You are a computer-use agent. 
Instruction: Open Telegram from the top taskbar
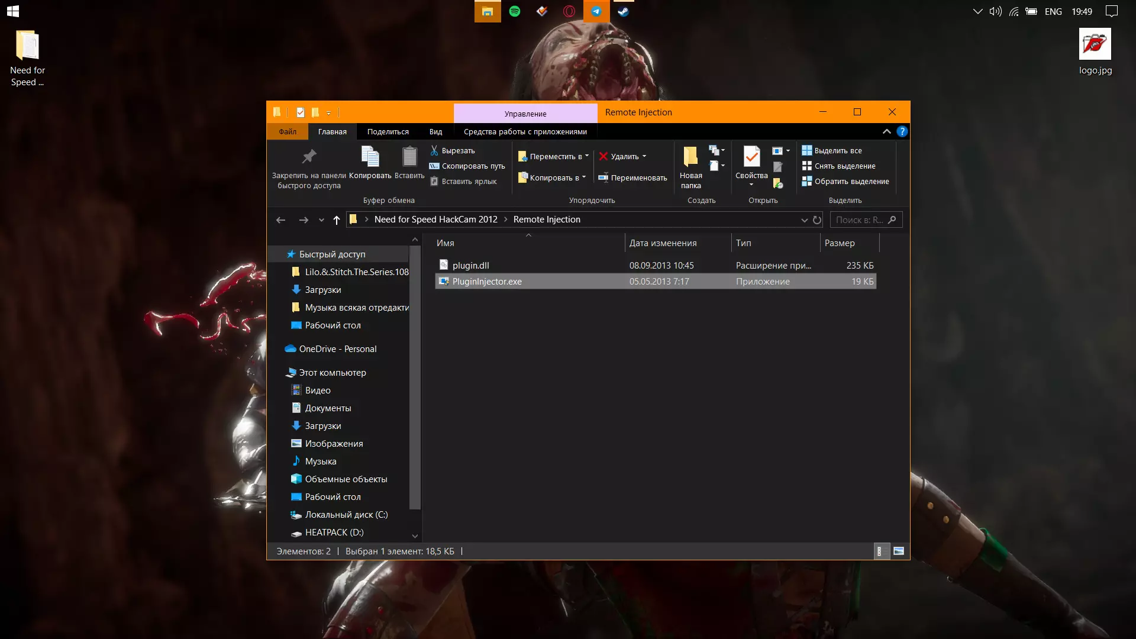tap(596, 11)
